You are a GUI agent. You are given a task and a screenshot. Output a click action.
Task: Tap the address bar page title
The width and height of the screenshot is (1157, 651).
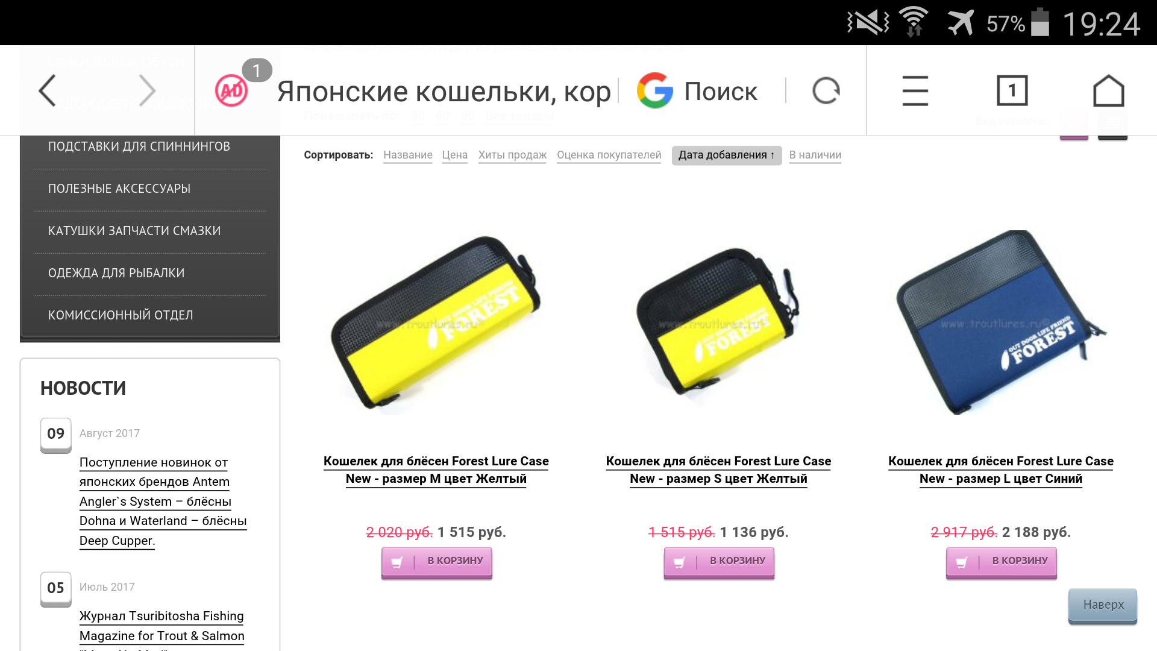tap(444, 91)
